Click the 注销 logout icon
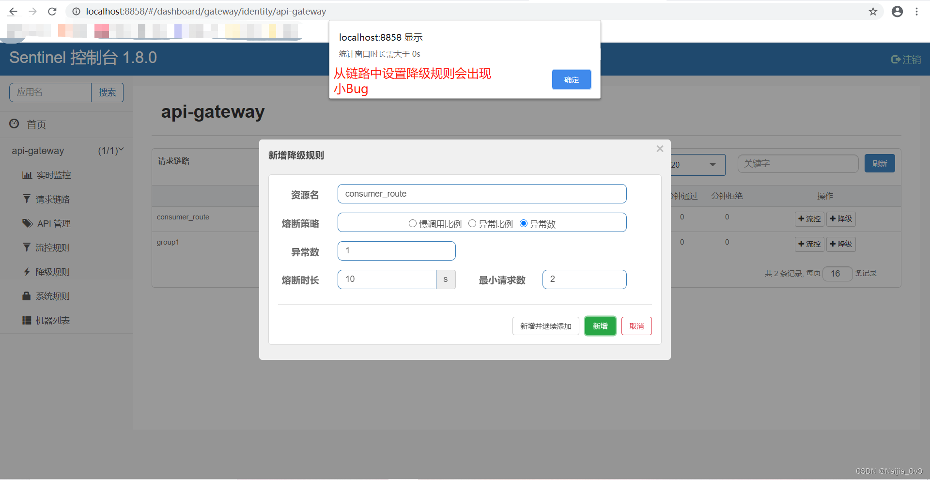This screenshot has width=930, height=480. [x=896, y=59]
